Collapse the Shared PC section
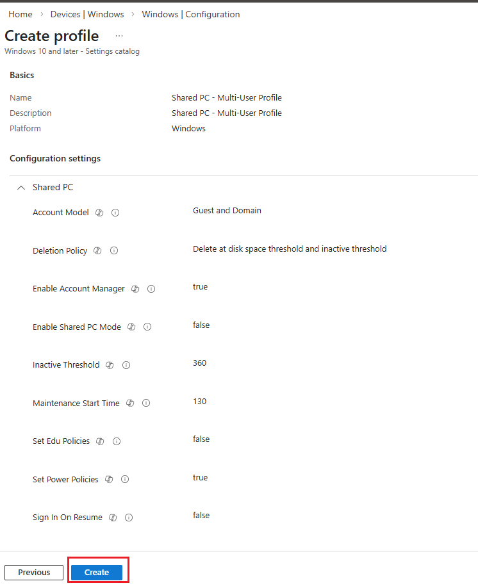The image size is (478, 588). click(21, 188)
